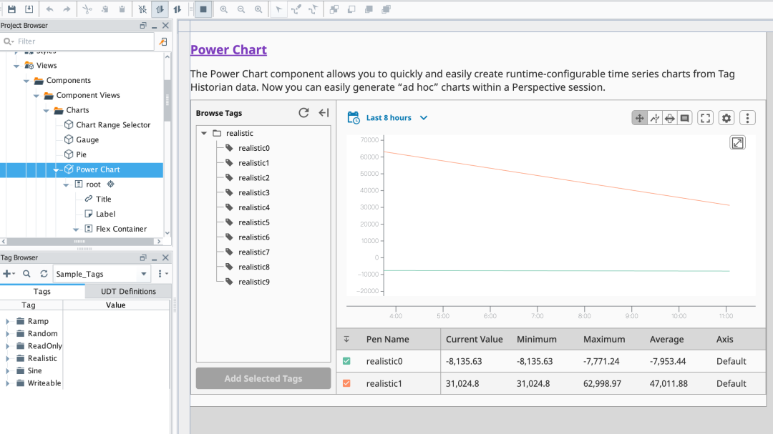Viewport: 773px width, 434px height.
Task: Expand the Realistic tag folder
Action: [7, 358]
